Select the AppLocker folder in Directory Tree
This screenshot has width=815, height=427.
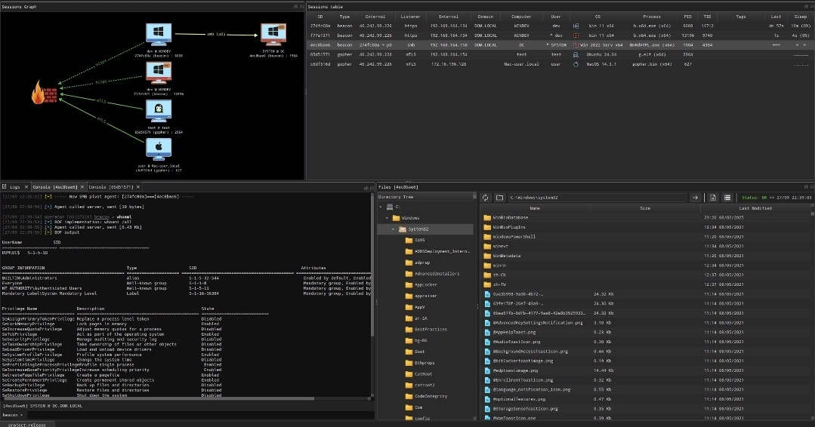(426, 284)
